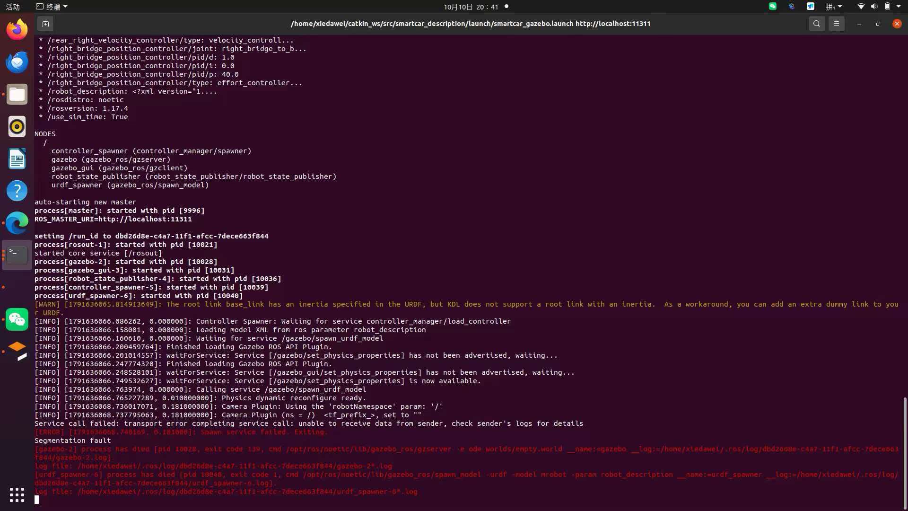Click the terminal window title bar path
The height and width of the screenshot is (511, 908).
click(471, 24)
